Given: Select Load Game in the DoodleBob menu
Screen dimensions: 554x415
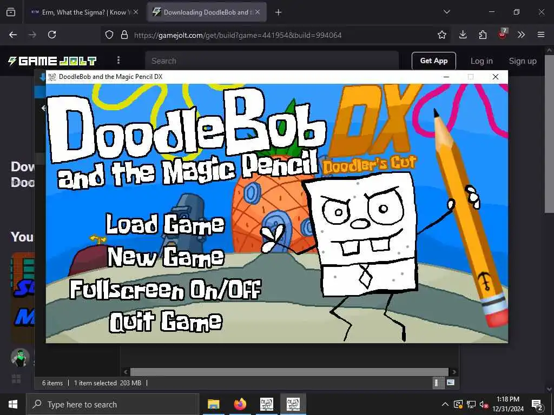Looking at the screenshot, I should 166,224.
